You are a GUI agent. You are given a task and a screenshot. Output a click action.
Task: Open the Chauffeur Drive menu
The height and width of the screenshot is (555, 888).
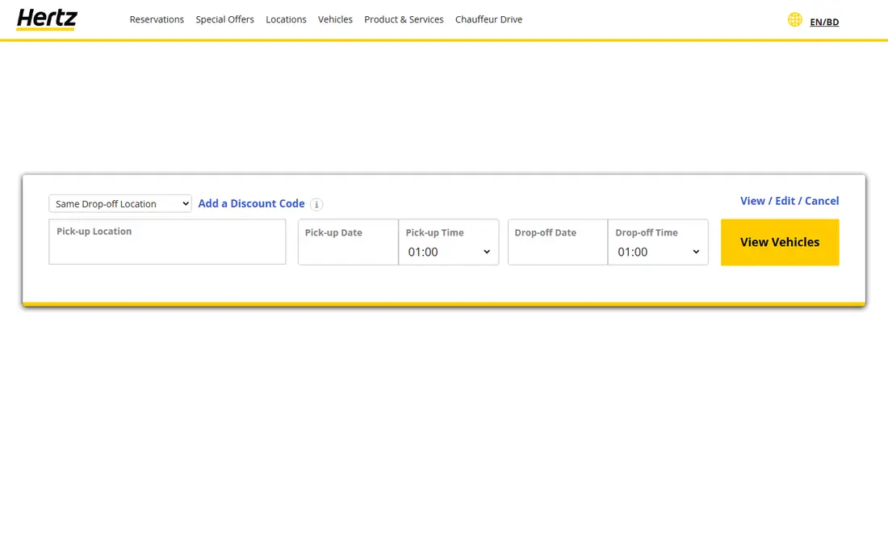488,19
